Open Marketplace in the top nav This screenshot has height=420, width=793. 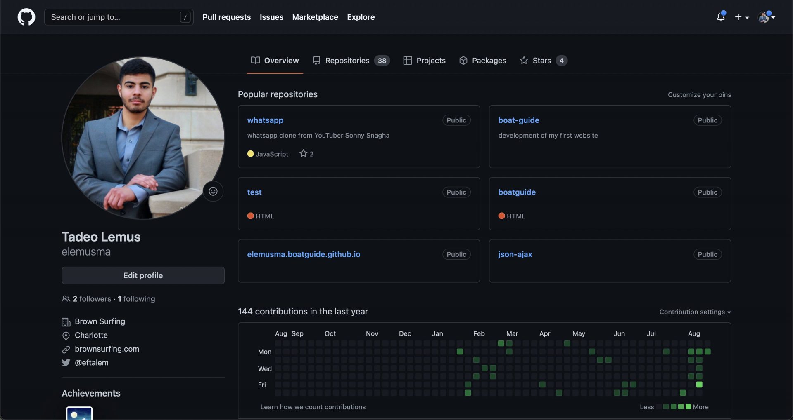[x=315, y=17]
